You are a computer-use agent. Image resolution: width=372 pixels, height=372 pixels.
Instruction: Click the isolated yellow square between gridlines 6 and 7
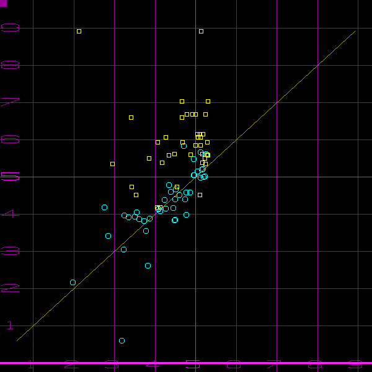[131, 117]
